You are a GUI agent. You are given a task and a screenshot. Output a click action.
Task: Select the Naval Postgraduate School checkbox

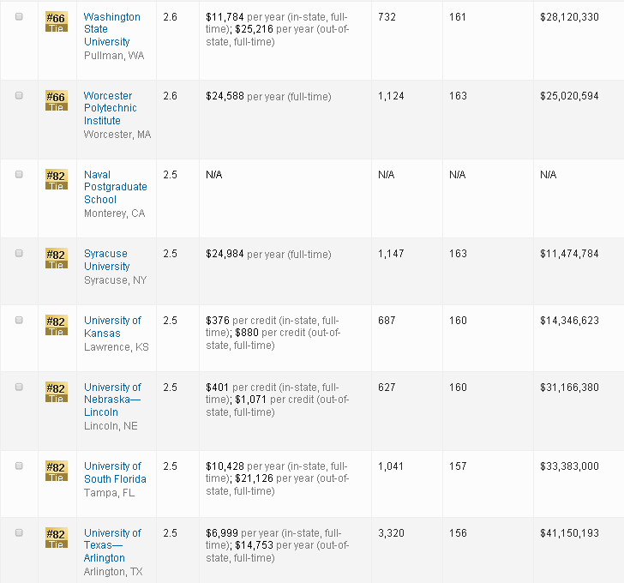(20, 175)
